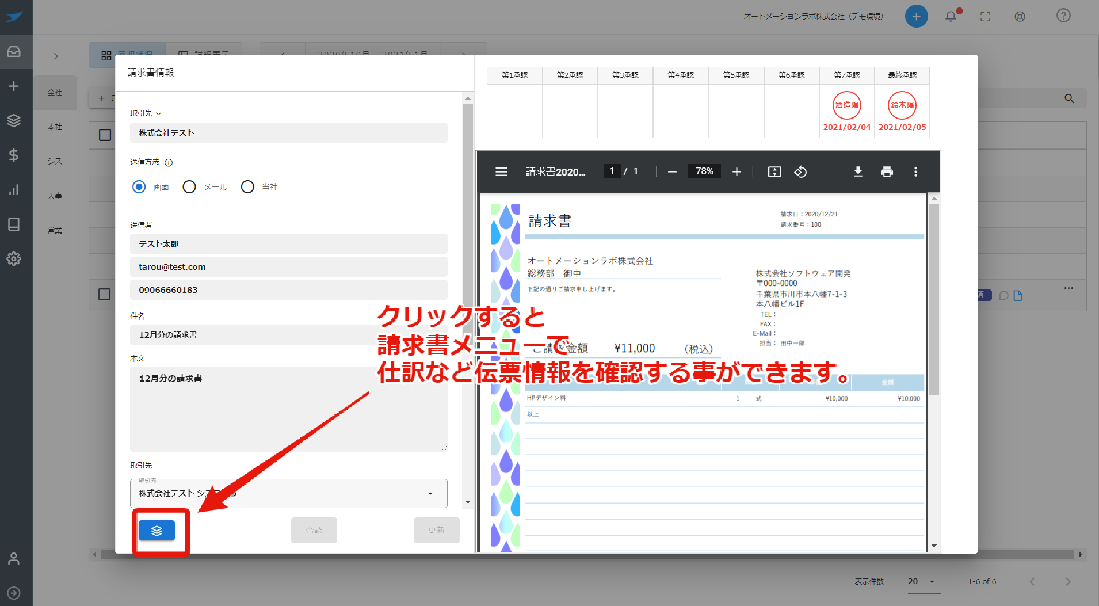Check the header checkbox in background table
Screen dimensions: 1099x606
[x=105, y=135]
